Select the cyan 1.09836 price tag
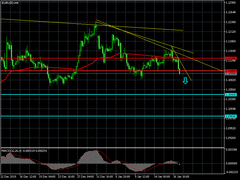Image resolution: width=240 pixels, height=180 pixels. pos(231,116)
